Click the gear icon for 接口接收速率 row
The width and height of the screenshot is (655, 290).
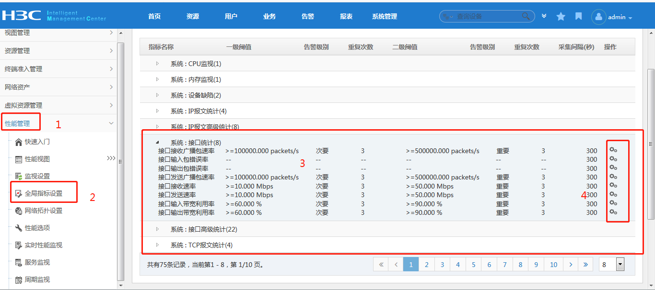[613, 186]
